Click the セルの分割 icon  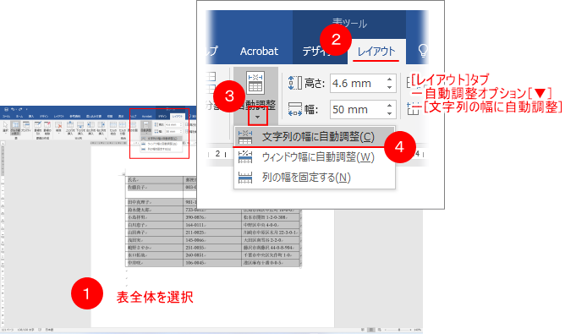tap(123, 124)
